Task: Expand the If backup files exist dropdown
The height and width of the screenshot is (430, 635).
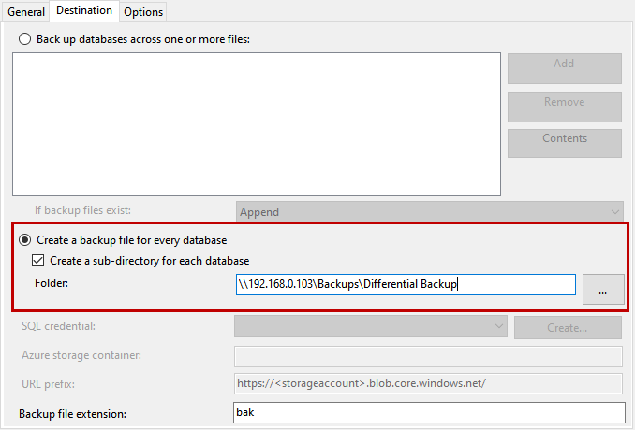Action: pyautogui.click(x=430, y=212)
